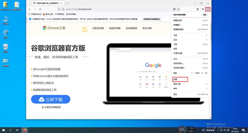The height and width of the screenshot is (133, 248).
Task: Go to 首页 navigation tab
Action: (85, 28)
